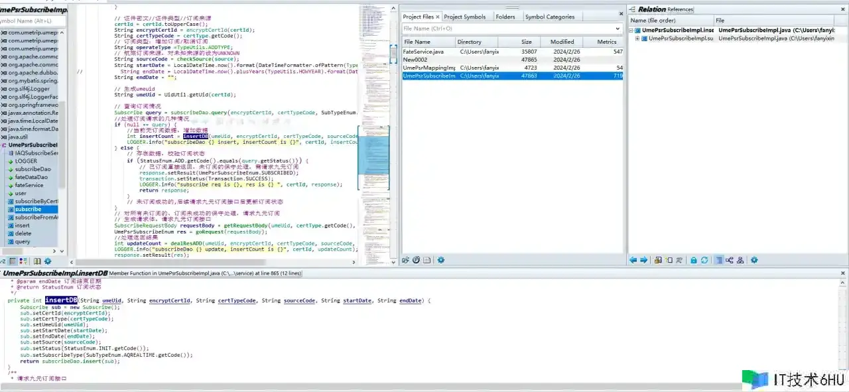Select the insert member in symbol list
This screenshot has width=849, height=392.
pos(23,226)
